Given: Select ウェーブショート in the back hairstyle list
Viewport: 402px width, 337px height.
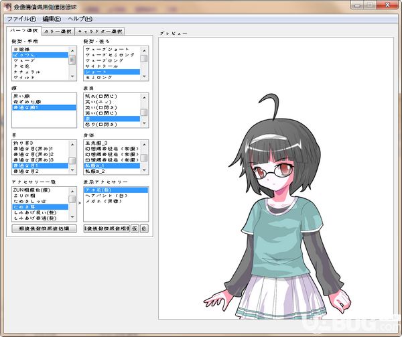Looking at the screenshot, I should click(112, 49).
